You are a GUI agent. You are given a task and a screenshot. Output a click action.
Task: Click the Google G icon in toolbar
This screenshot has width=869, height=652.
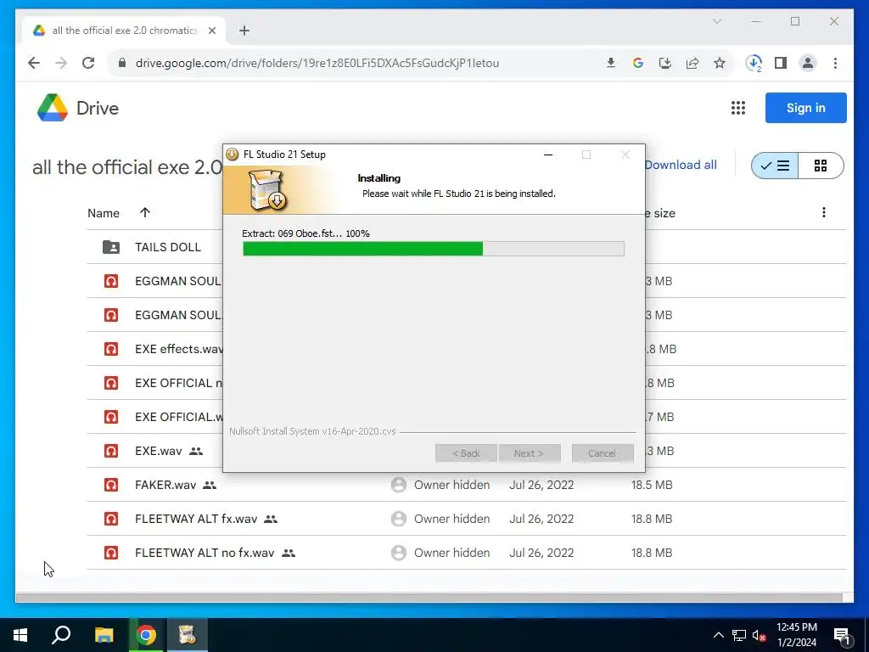pos(638,63)
